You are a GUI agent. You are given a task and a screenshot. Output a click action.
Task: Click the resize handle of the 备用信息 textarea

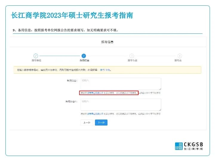(x=160, y=89)
